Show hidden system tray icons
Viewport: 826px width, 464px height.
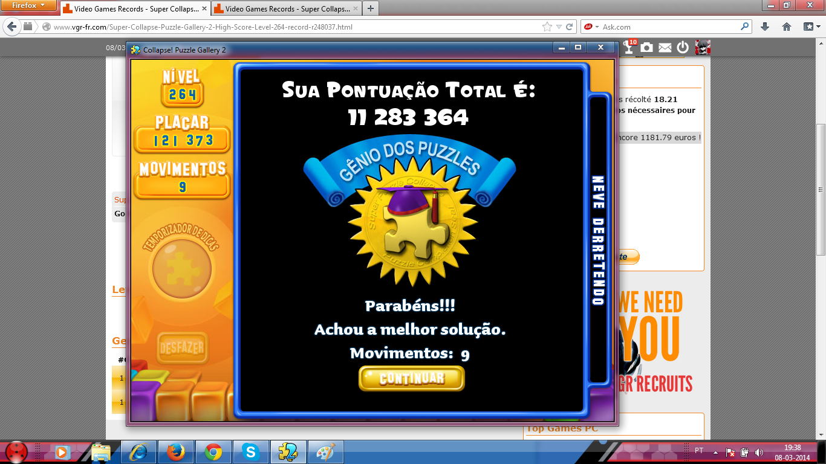tap(716, 452)
